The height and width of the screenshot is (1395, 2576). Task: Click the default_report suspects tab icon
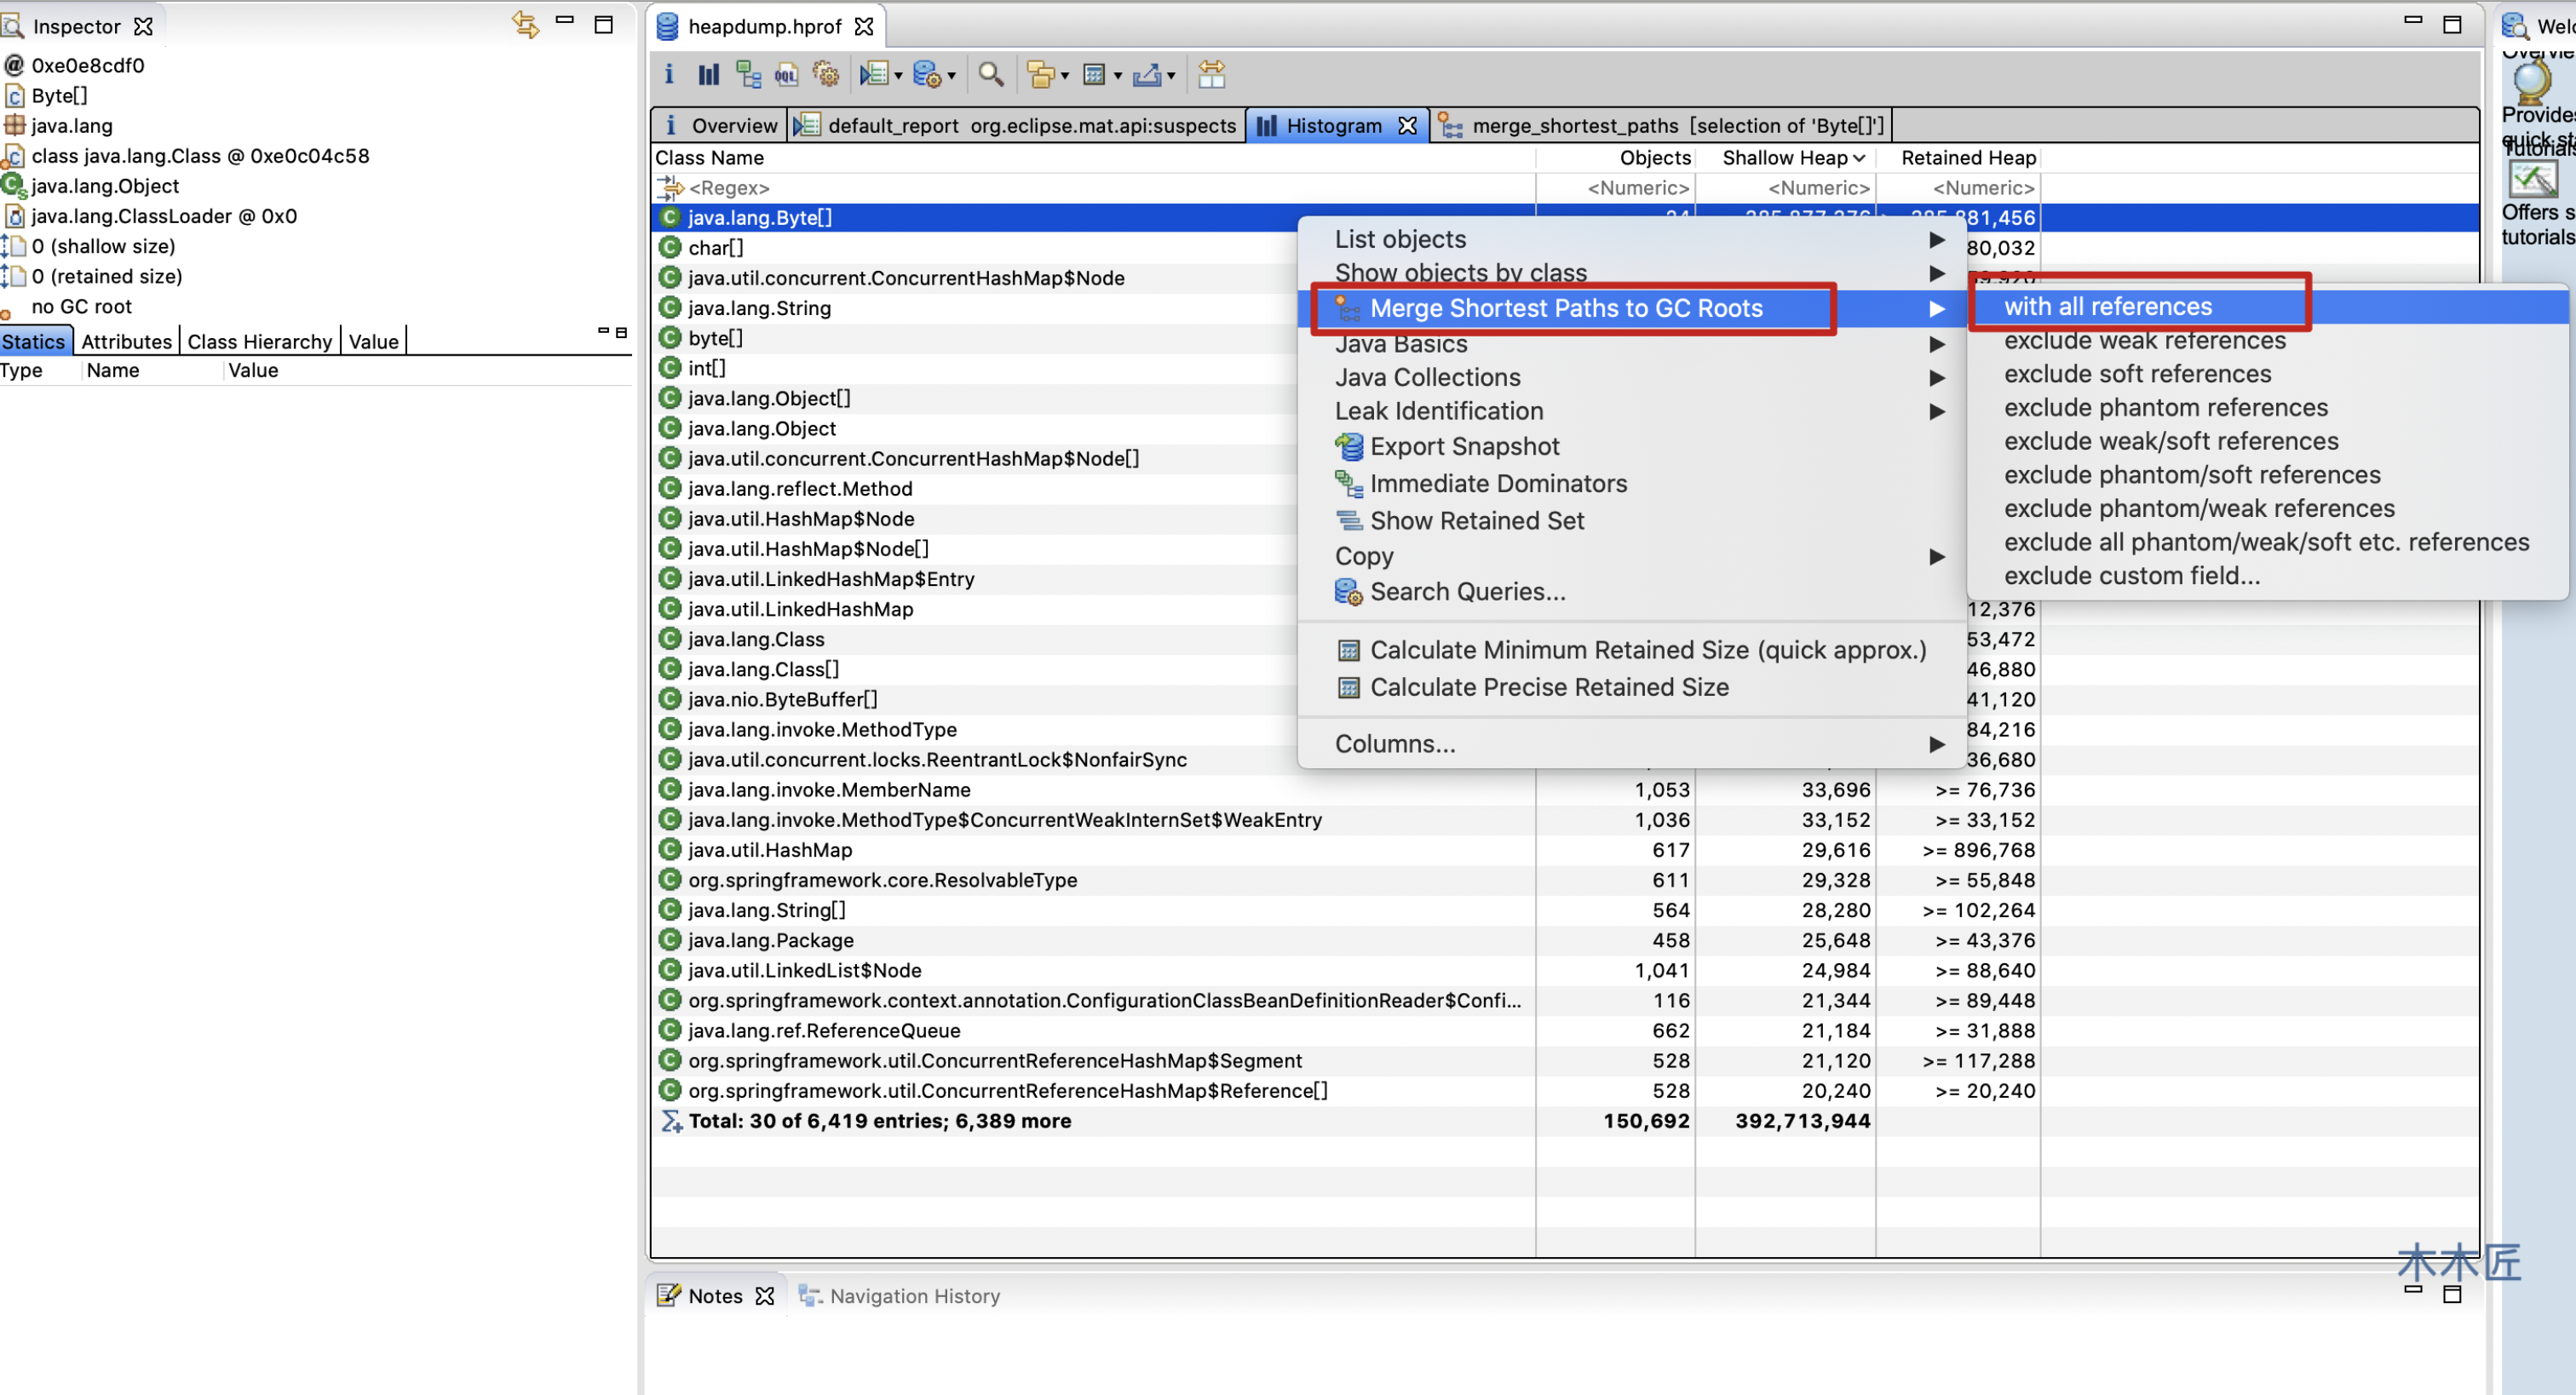pyautogui.click(x=808, y=125)
